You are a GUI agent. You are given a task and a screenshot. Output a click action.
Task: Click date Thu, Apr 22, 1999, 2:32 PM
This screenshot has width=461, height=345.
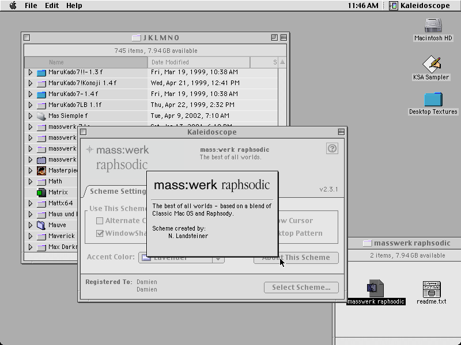click(x=192, y=105)
